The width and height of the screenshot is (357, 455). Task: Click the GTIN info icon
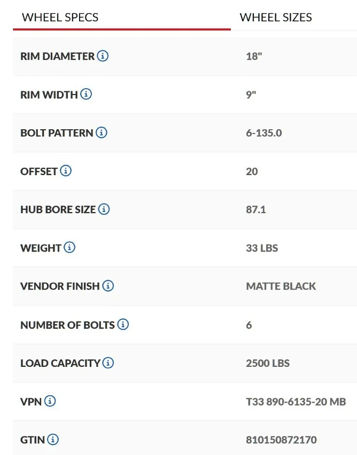click(53, 440)
